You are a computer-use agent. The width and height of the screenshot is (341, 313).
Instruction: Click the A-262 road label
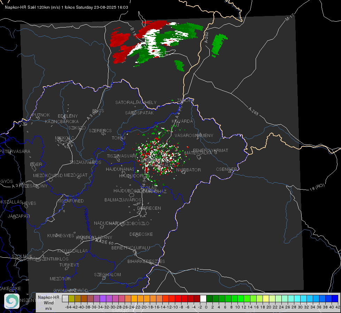[x=207, y=37]
